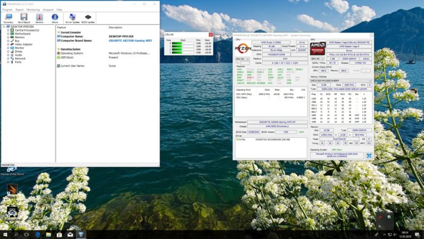Launch Microsoft Edge from taskbar
The image size is (424, 239).
pyautogui.click(x=37, y=235)
